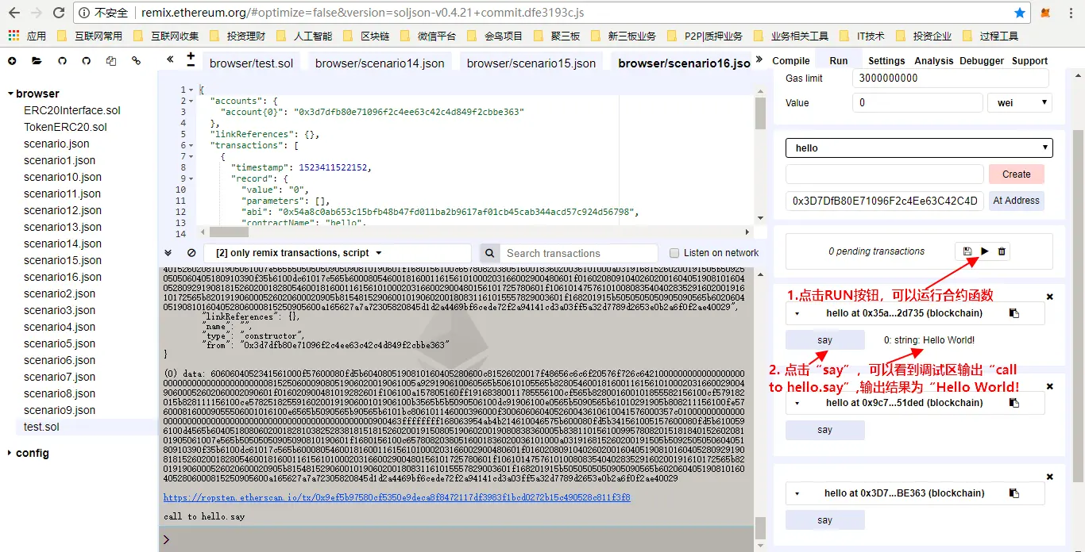Click the Create contract button
The image size is (1085, 552).
point(1017,174)
